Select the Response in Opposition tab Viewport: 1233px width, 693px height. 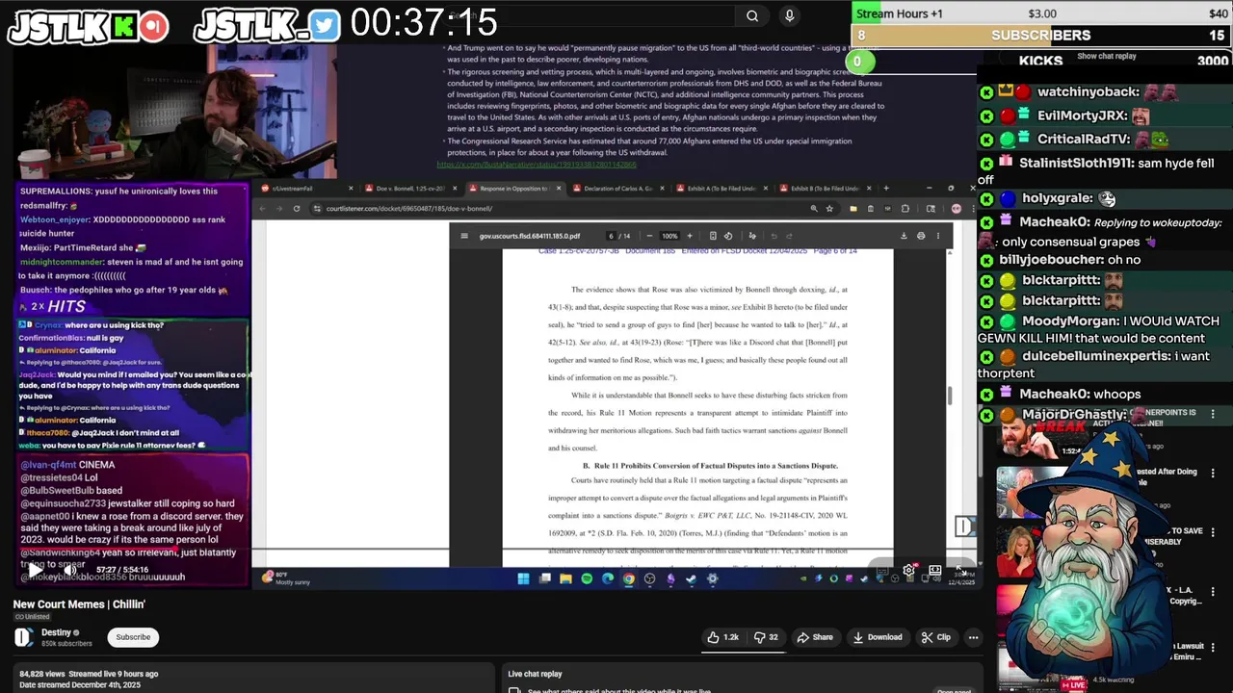point(515,189)
